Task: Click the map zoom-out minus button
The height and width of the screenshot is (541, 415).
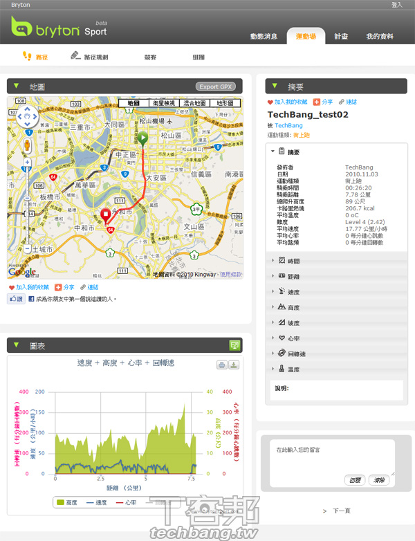Action: tap(27, 261)
